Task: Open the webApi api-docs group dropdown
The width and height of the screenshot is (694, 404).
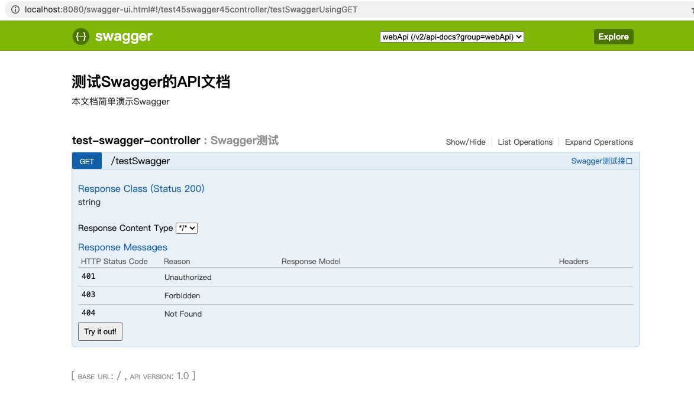Action: [451, 37]
